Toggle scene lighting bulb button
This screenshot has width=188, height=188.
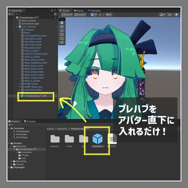point(176,14)
